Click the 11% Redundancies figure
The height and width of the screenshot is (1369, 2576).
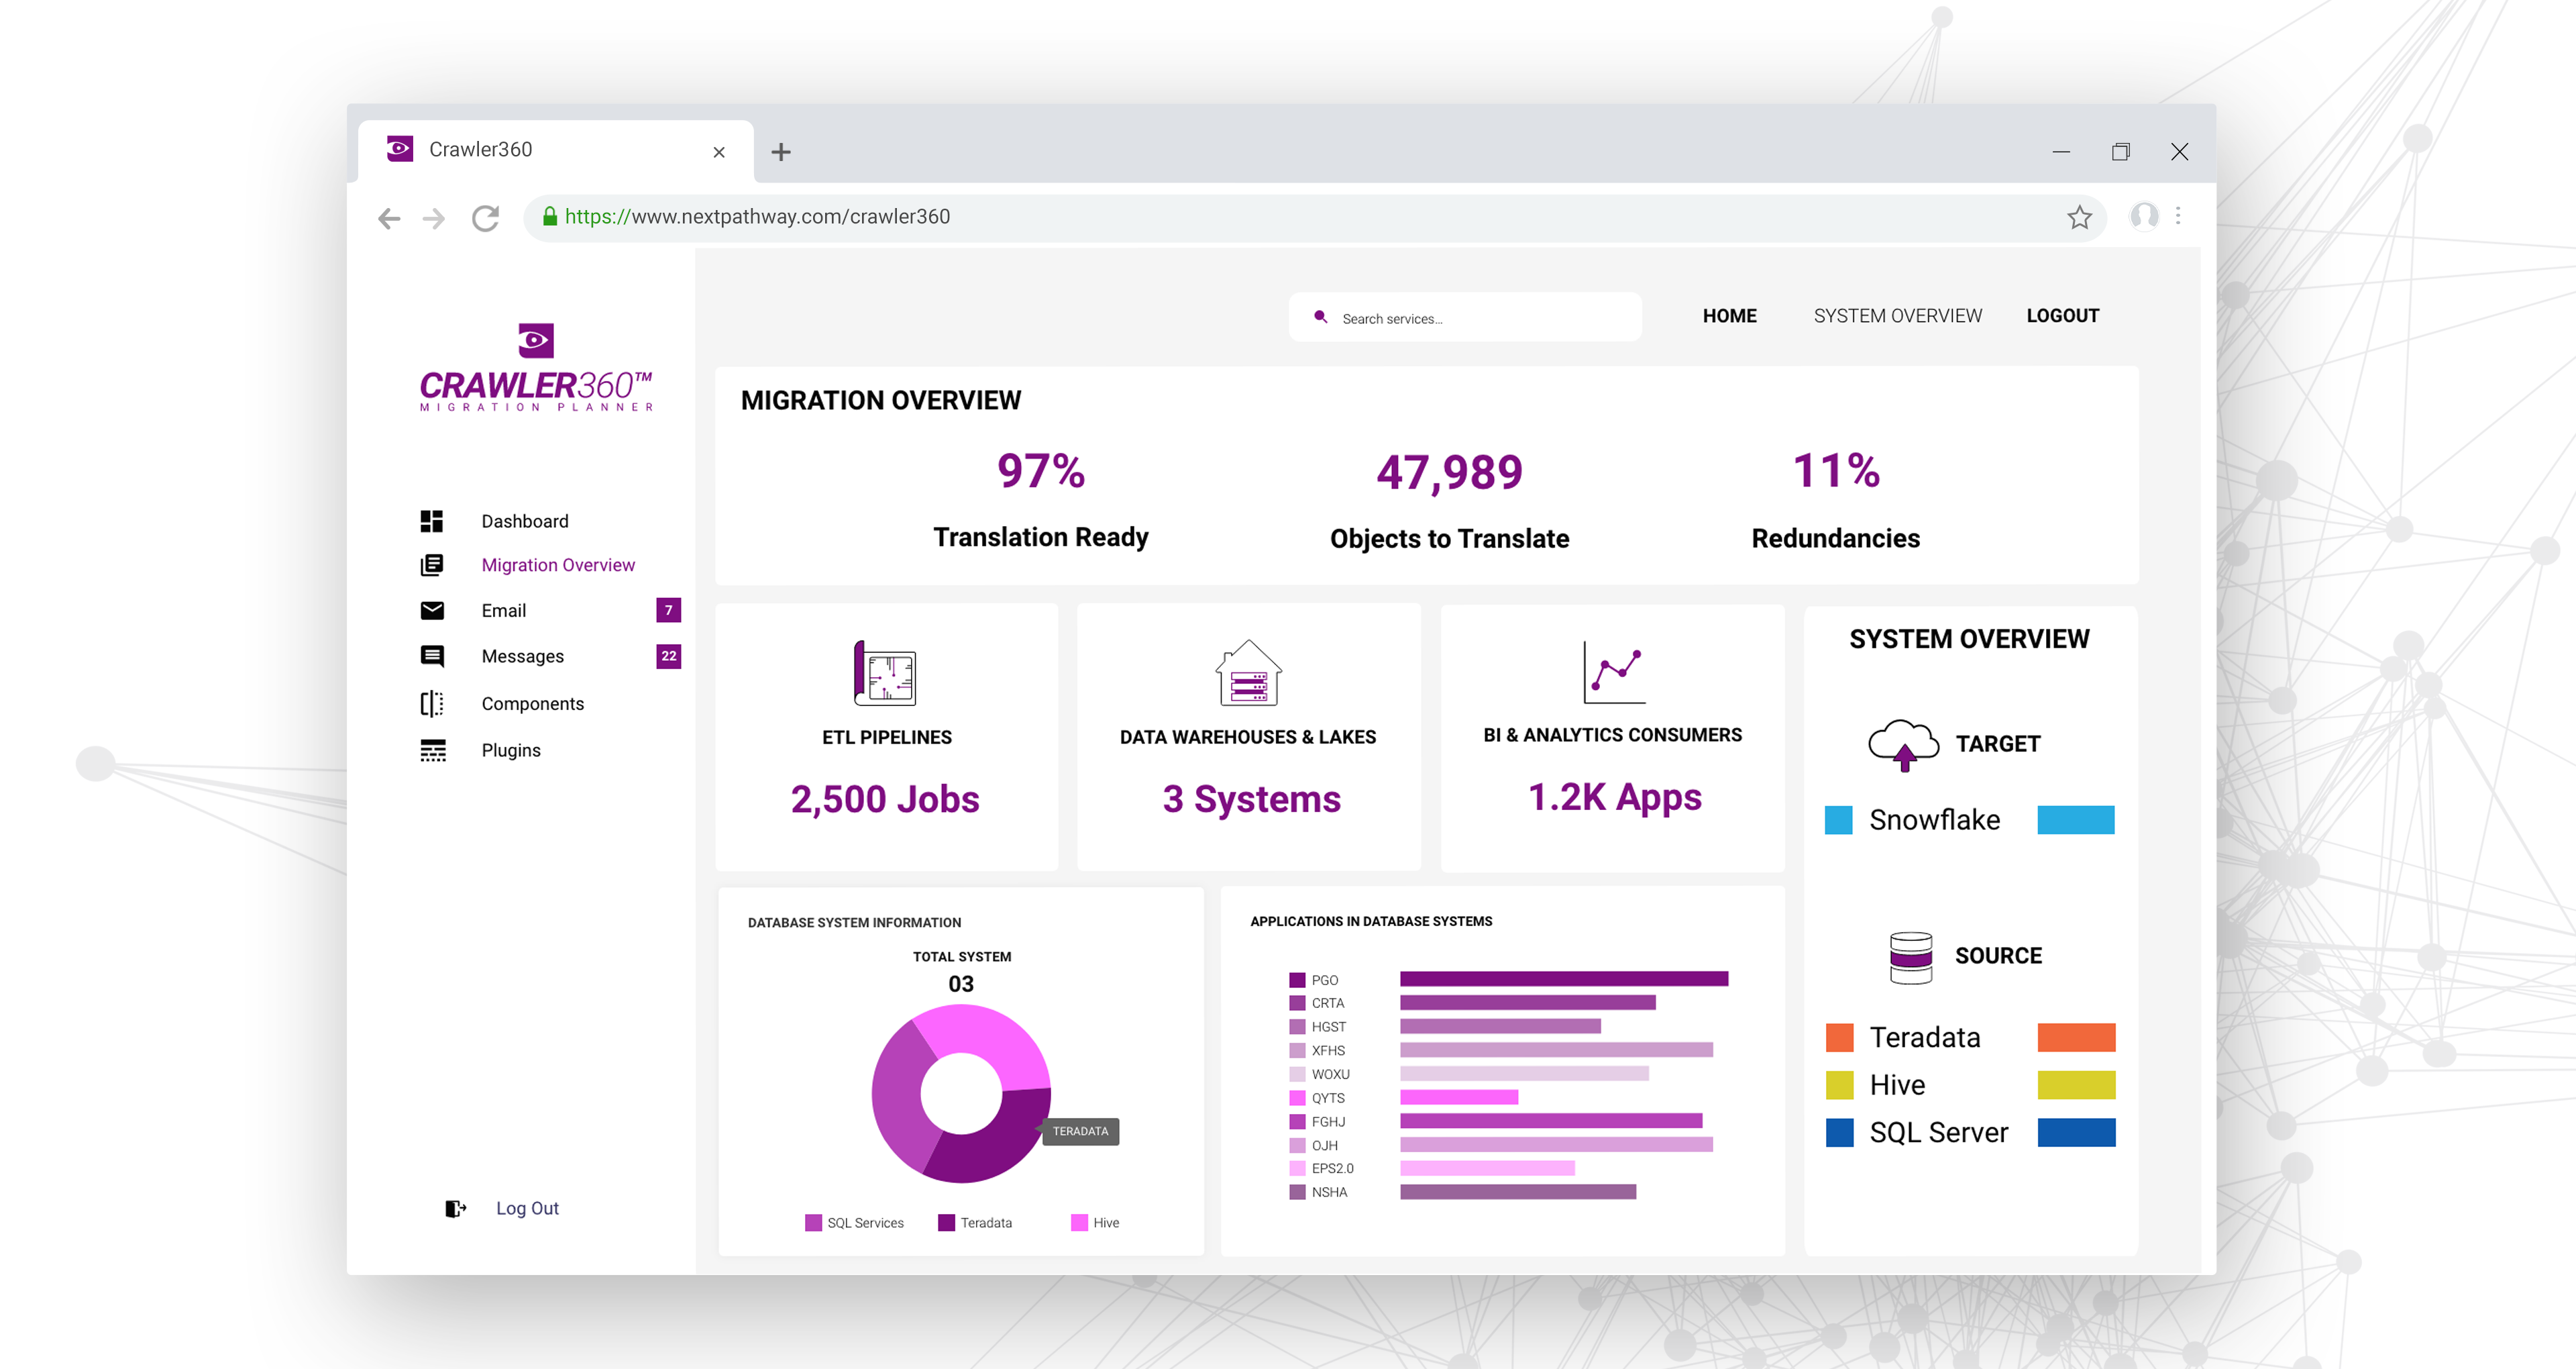[1836, 471]
